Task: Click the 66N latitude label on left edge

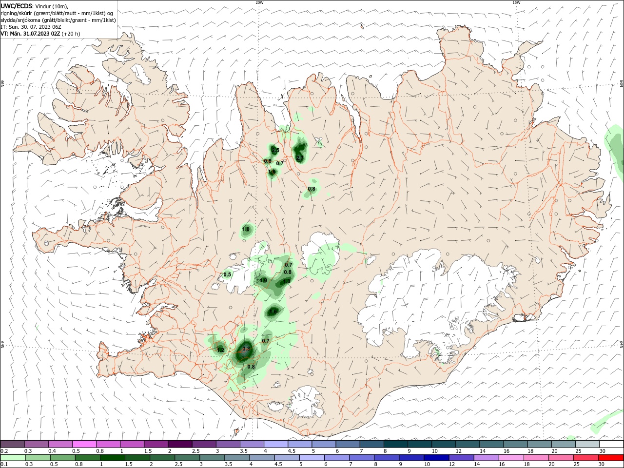Action: click(x=2, y=84)
